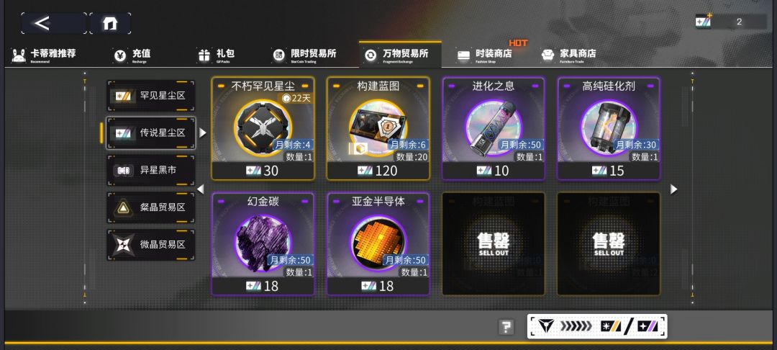Go to next page with right arrow
This screenshot has height=350, width=777.
[x=673, y=189]
